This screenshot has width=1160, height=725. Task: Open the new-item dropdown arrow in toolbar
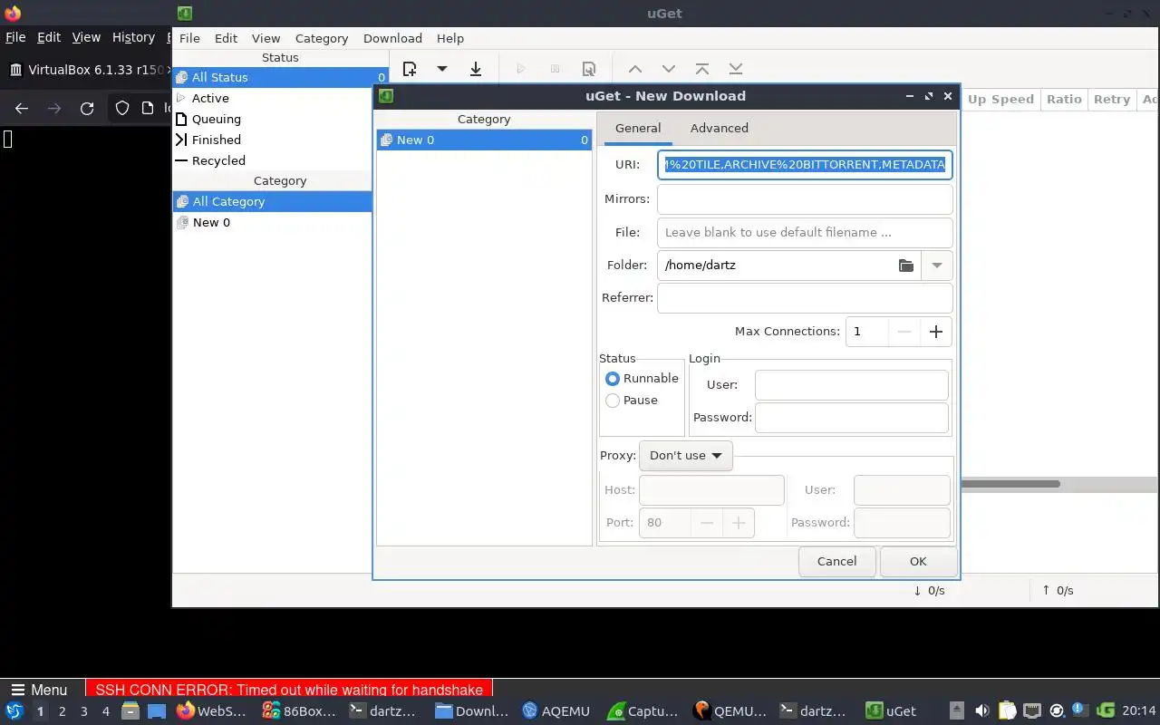click(442, 69)
